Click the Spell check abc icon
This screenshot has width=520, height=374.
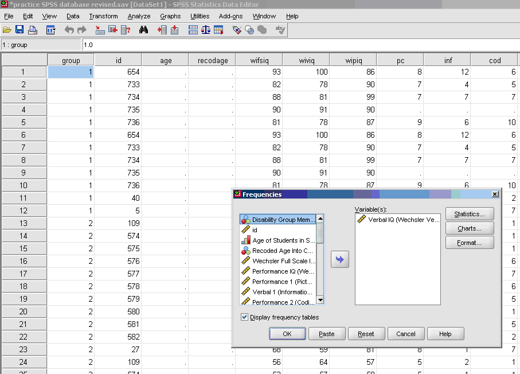(280, 30)
